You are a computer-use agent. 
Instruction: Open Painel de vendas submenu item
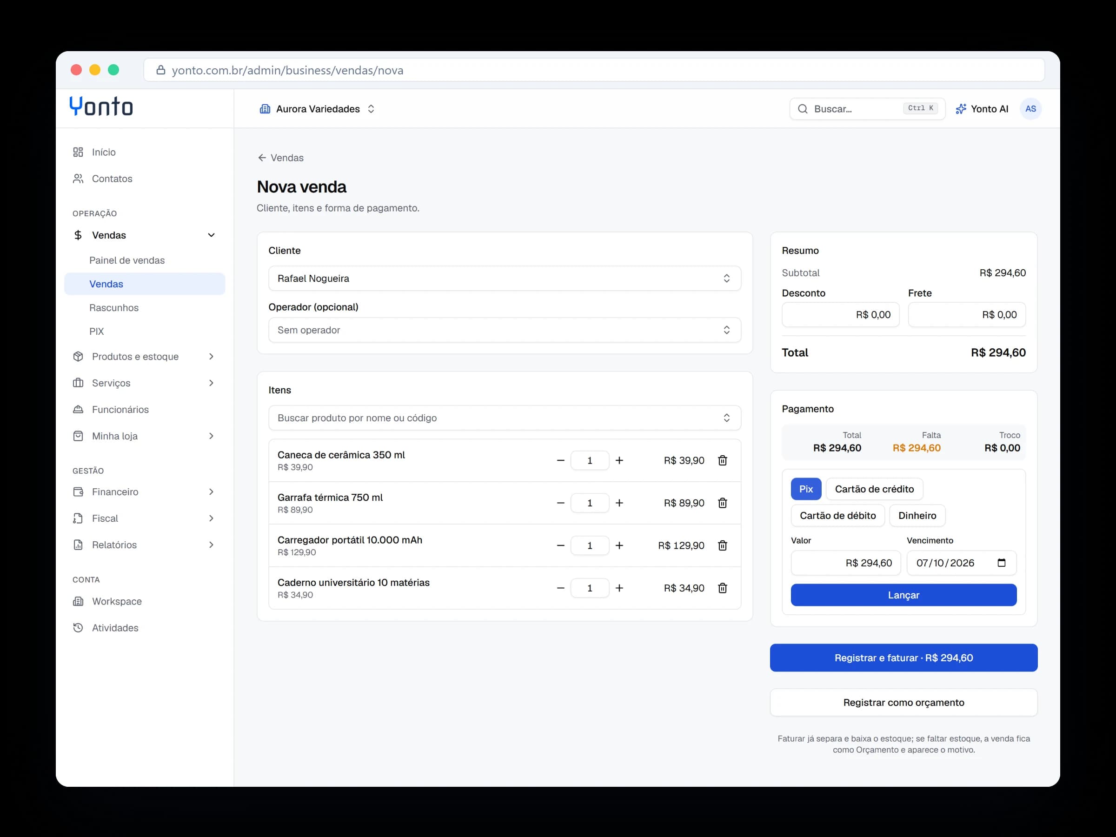145,260
